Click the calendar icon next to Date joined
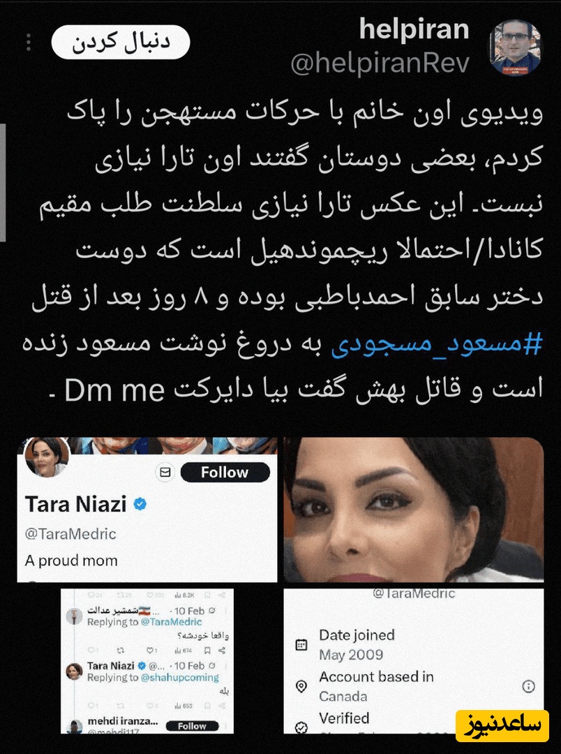Image resolution: width=561 pixels, height=754 pixels. coord(301,645)
